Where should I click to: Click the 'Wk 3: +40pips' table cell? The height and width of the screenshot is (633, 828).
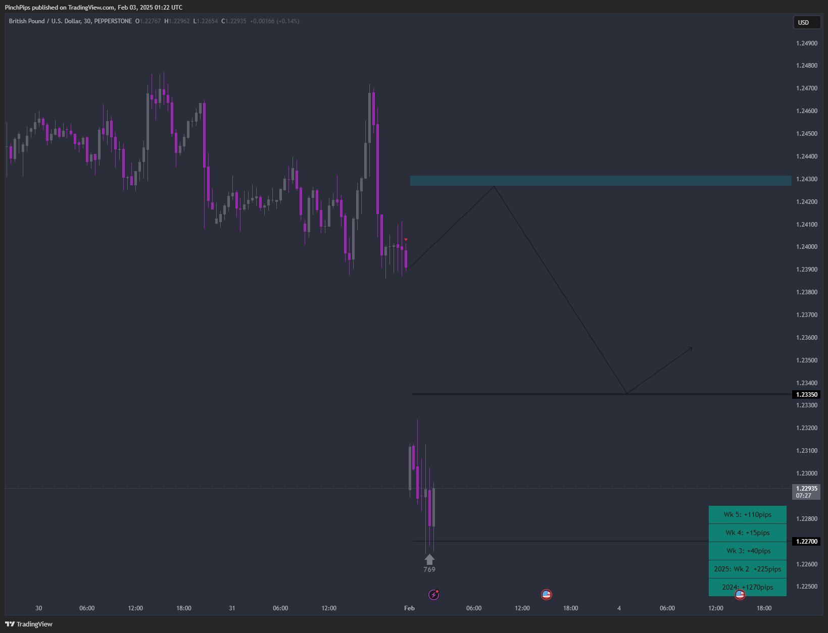click(748, 551)
